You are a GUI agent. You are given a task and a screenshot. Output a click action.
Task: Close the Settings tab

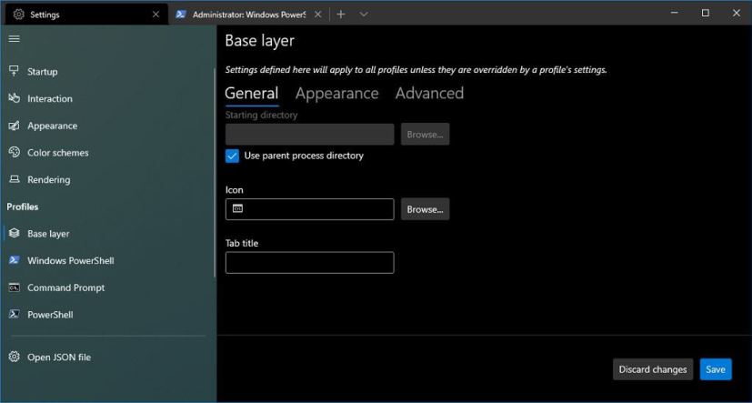pyautogui.click(x=155, y=15)
